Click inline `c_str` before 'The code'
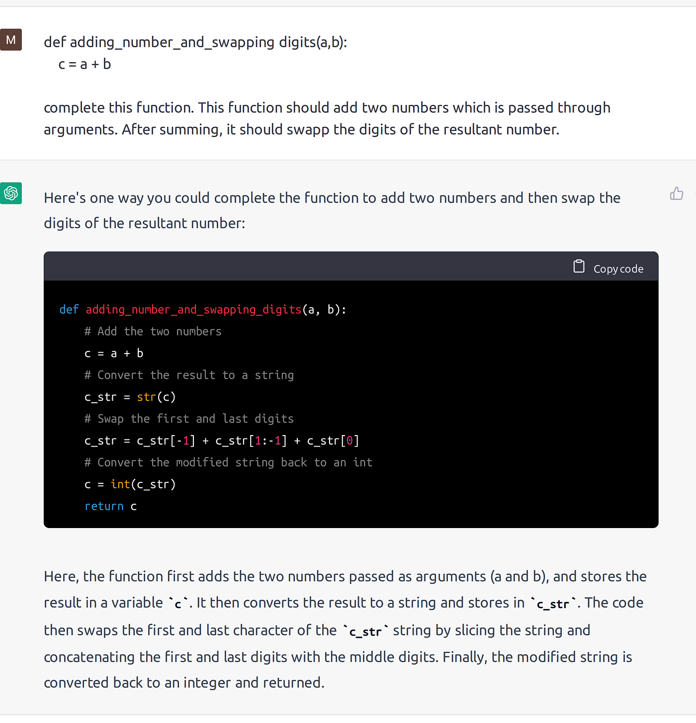 [x=553, y=604]
